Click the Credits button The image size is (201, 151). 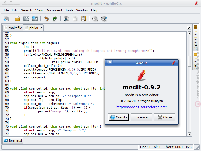pyautogui.click(x=119, y=117)
